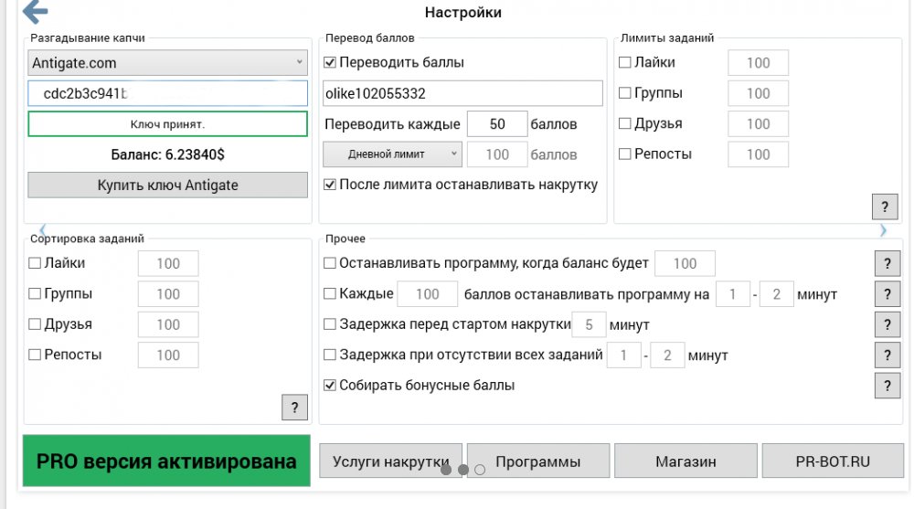Open the PR-BOT.RU link button
This screenshot has width=914, height=509.
tap(833, 461)
